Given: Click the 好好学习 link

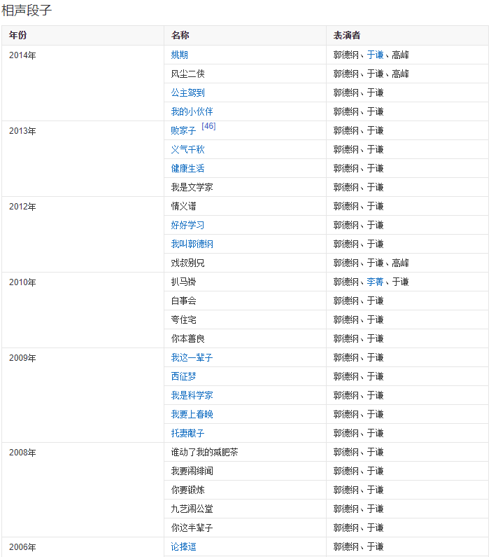Looking at the screenshot, I should 187,225.
